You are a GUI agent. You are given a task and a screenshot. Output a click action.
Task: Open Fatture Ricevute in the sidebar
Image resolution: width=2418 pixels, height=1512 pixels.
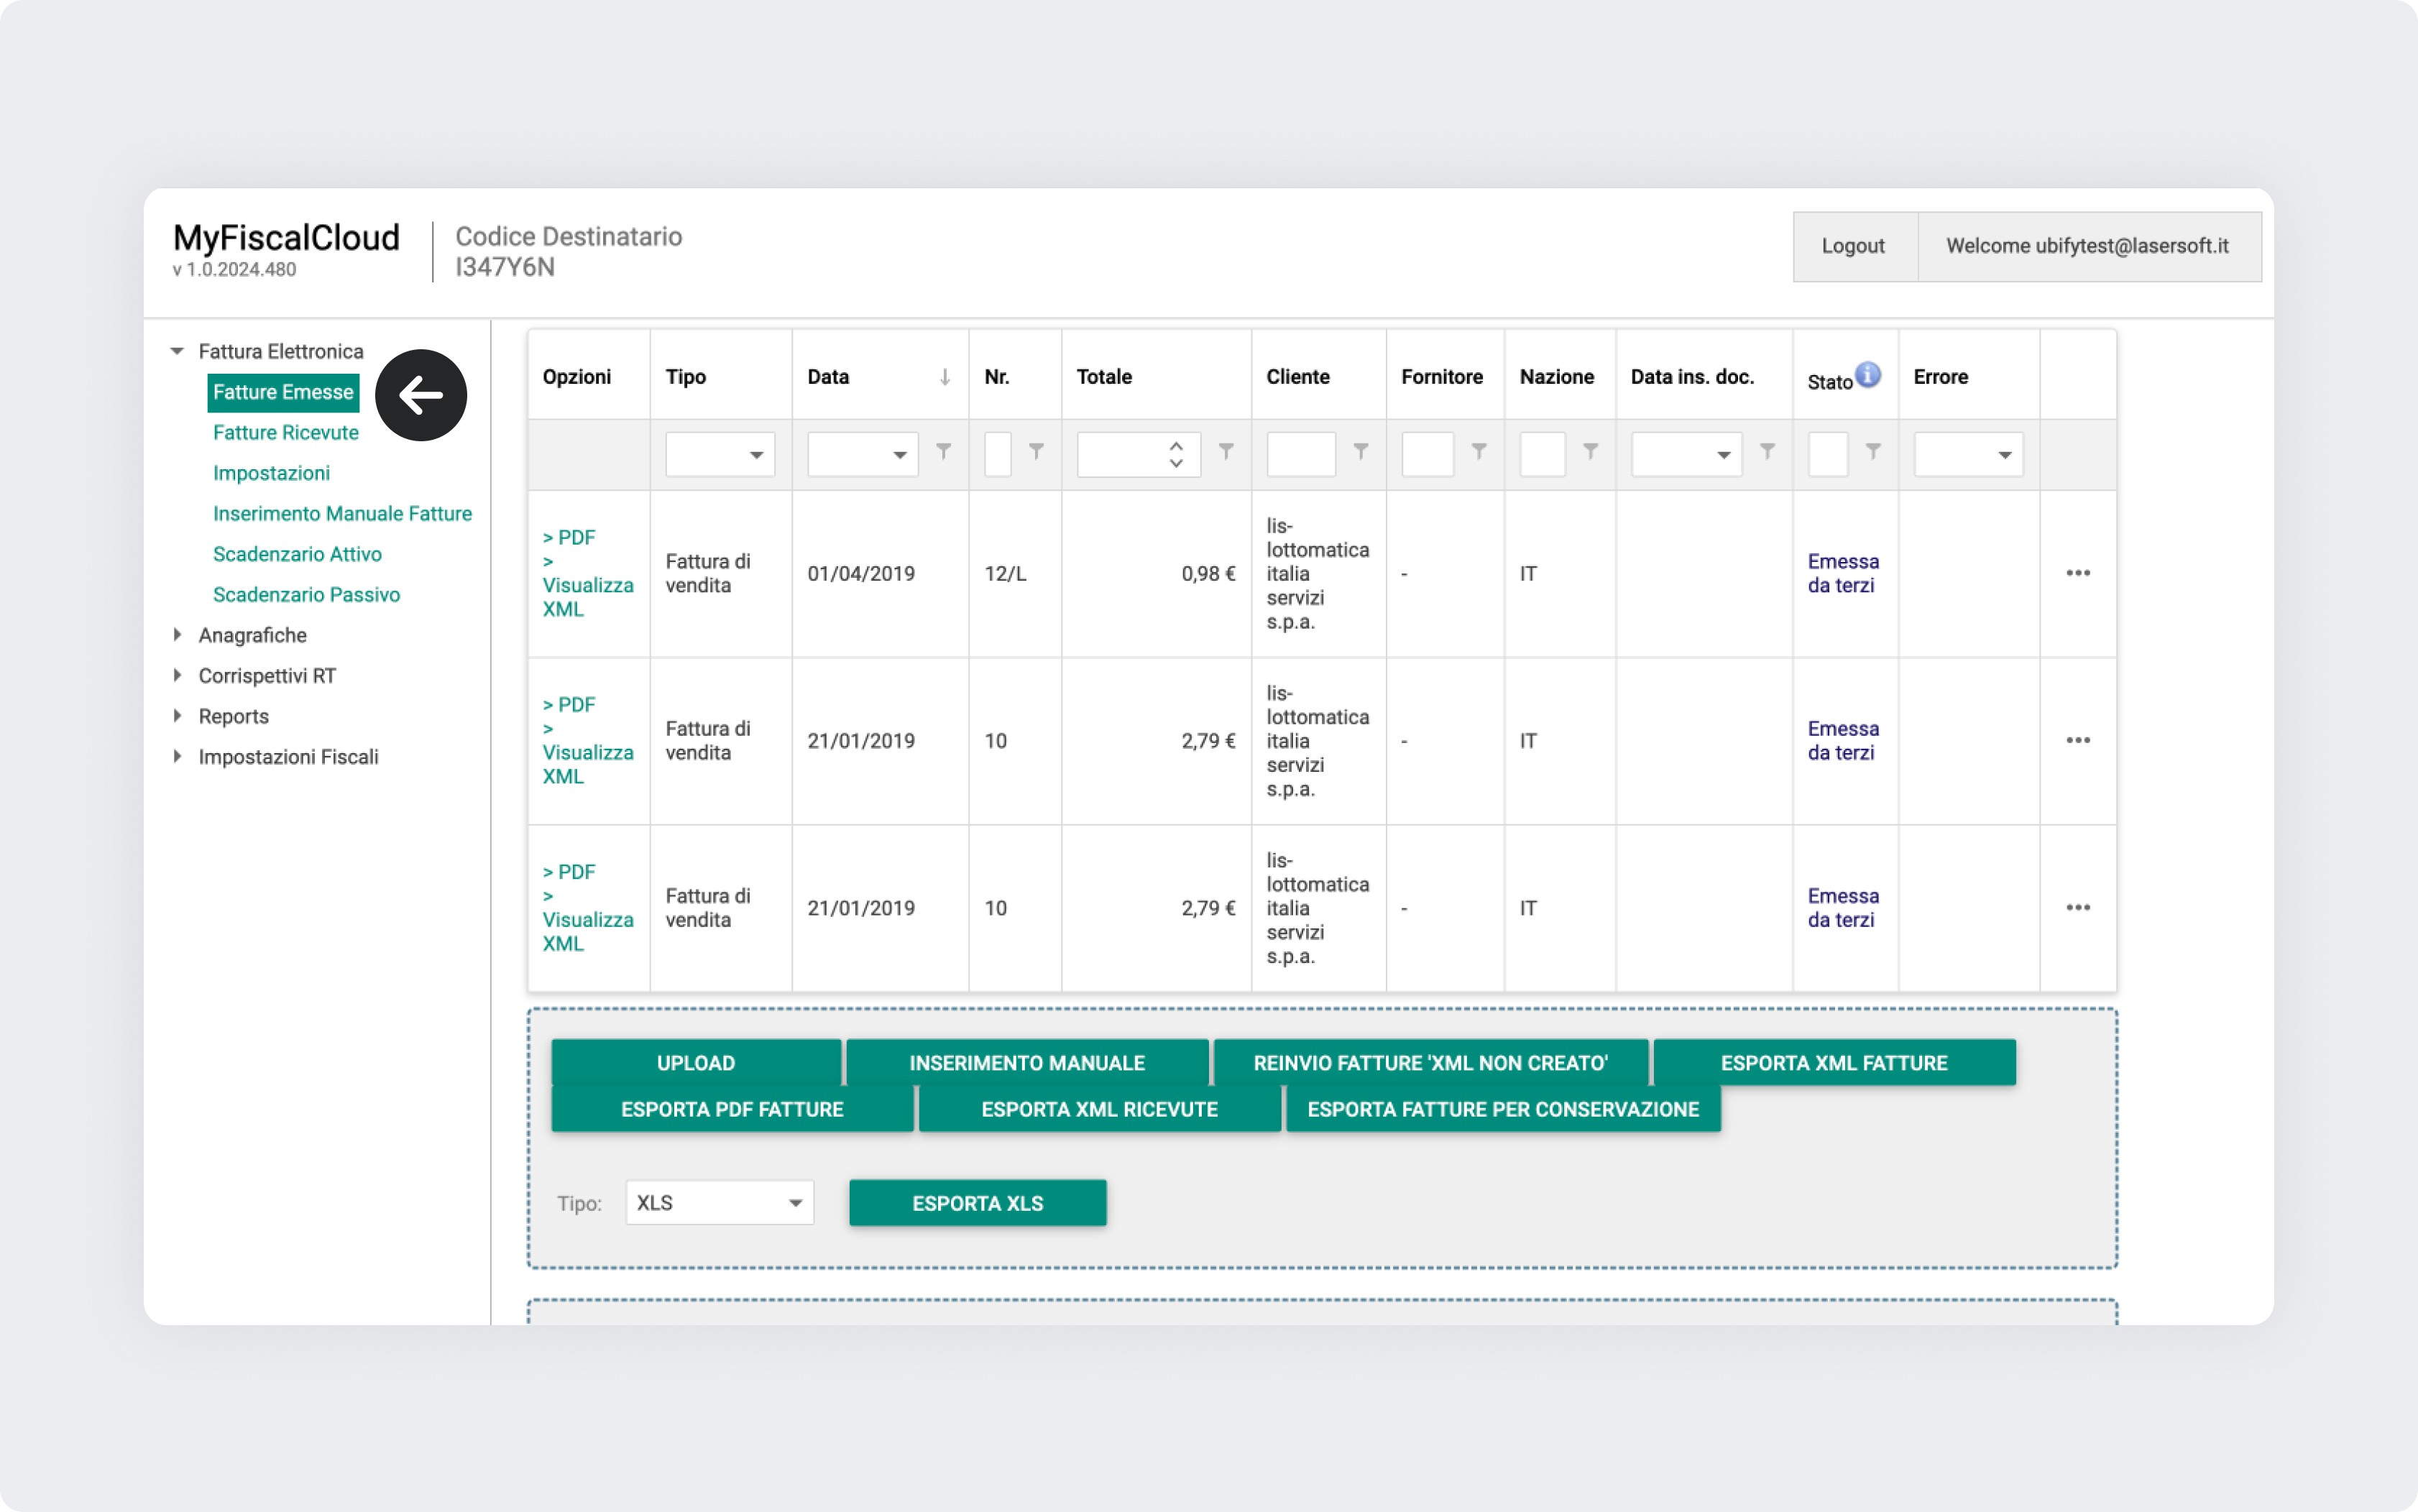click(x=285, y=432)
